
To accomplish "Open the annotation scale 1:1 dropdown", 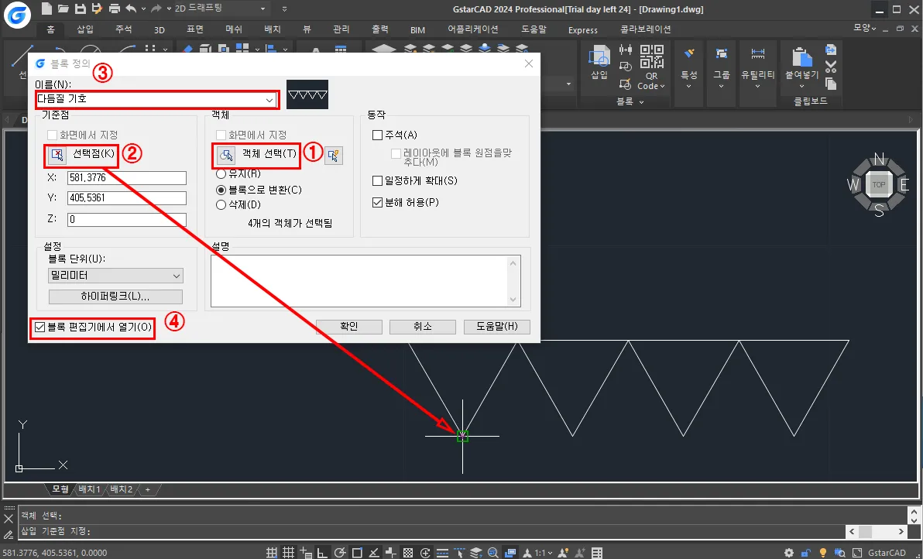I will pyautogui.click(x=544, y=553).
